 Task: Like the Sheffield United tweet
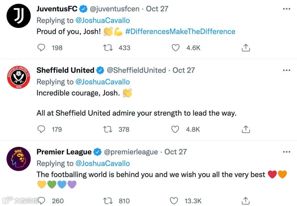point(175,129)
